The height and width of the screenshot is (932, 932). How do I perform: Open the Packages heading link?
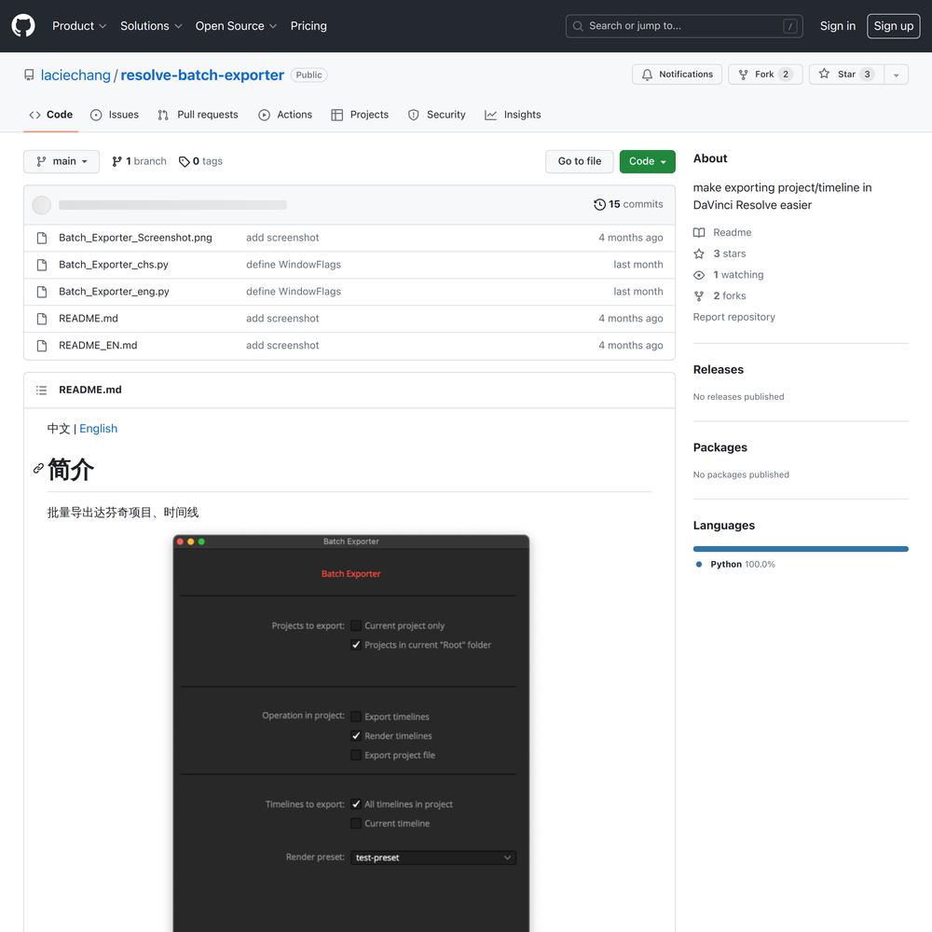coord(720,447)
